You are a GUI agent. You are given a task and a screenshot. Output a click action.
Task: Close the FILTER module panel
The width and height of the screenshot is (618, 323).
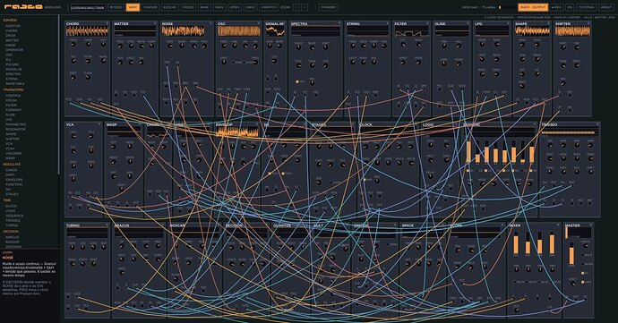(x=427, y=23)
